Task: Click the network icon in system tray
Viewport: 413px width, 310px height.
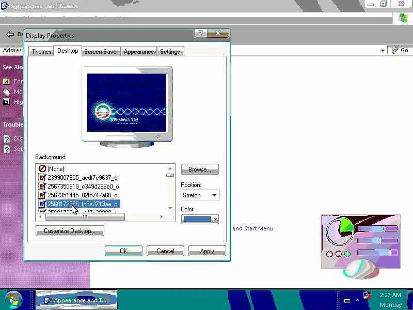Action: coord(367,295)
